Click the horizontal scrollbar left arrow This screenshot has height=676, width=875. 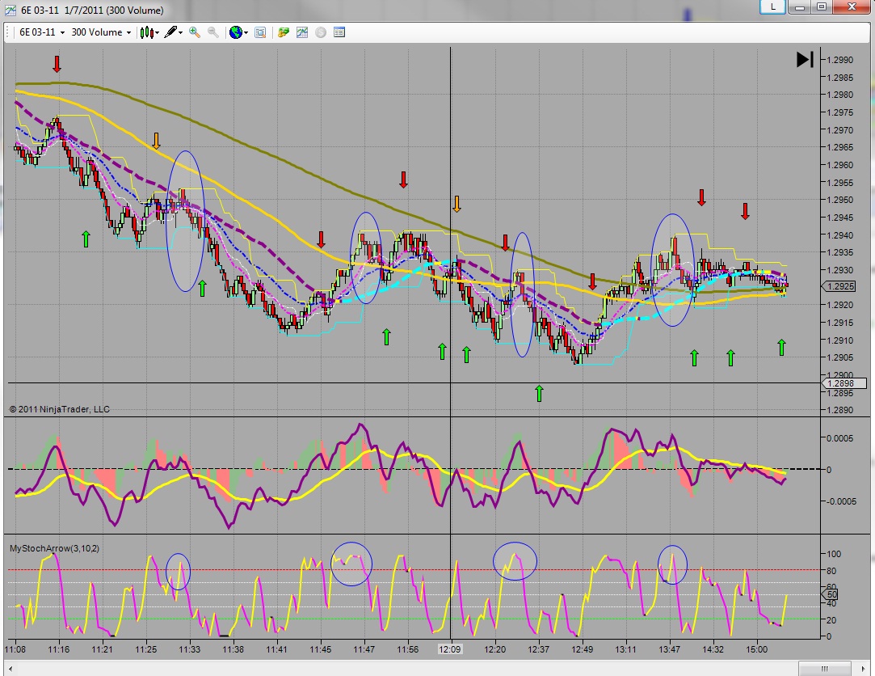click(11, 669)
